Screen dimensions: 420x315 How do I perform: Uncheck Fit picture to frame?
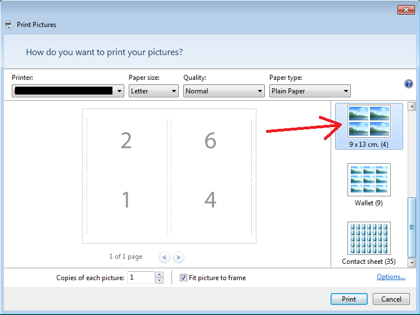coord(183,278)
